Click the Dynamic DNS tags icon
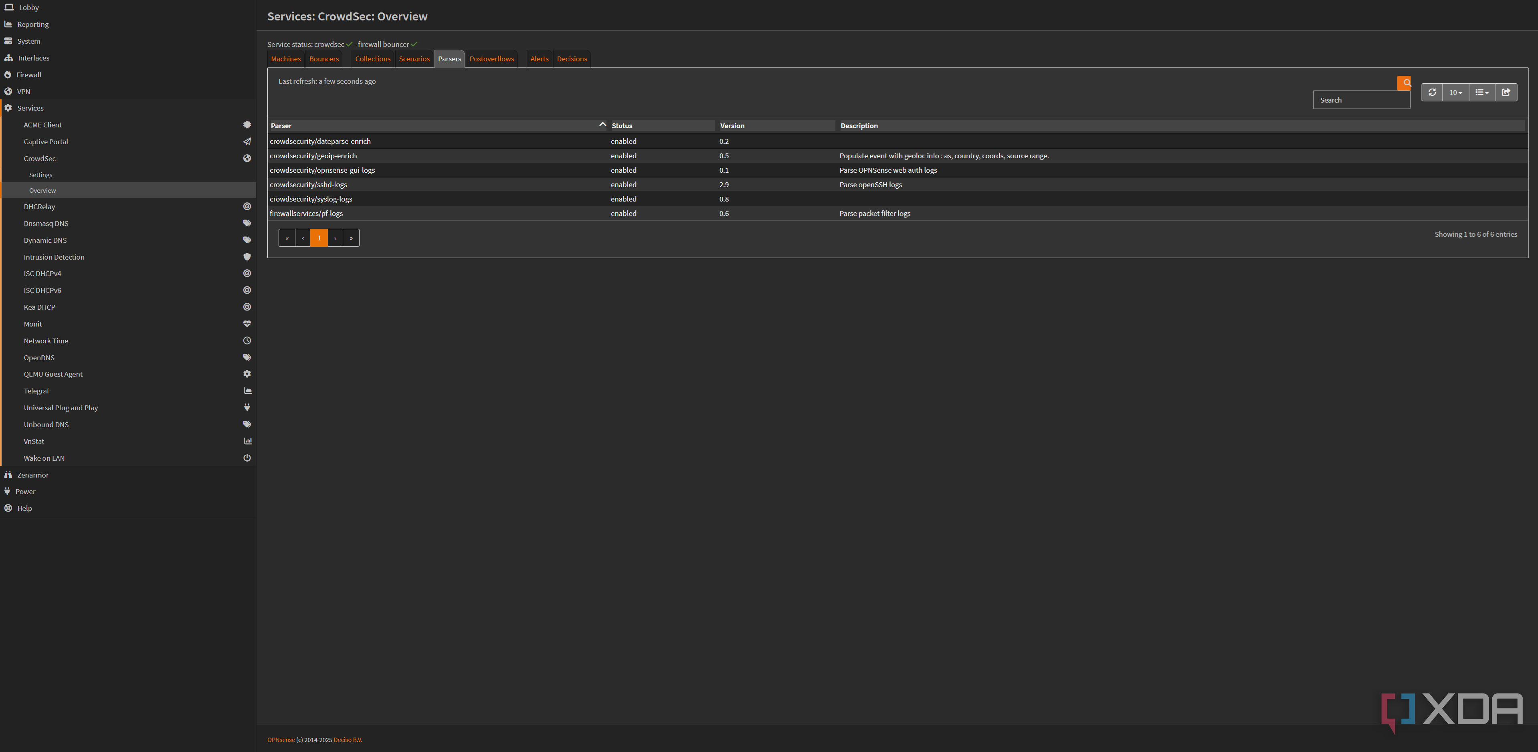 (x=247, y=240)
